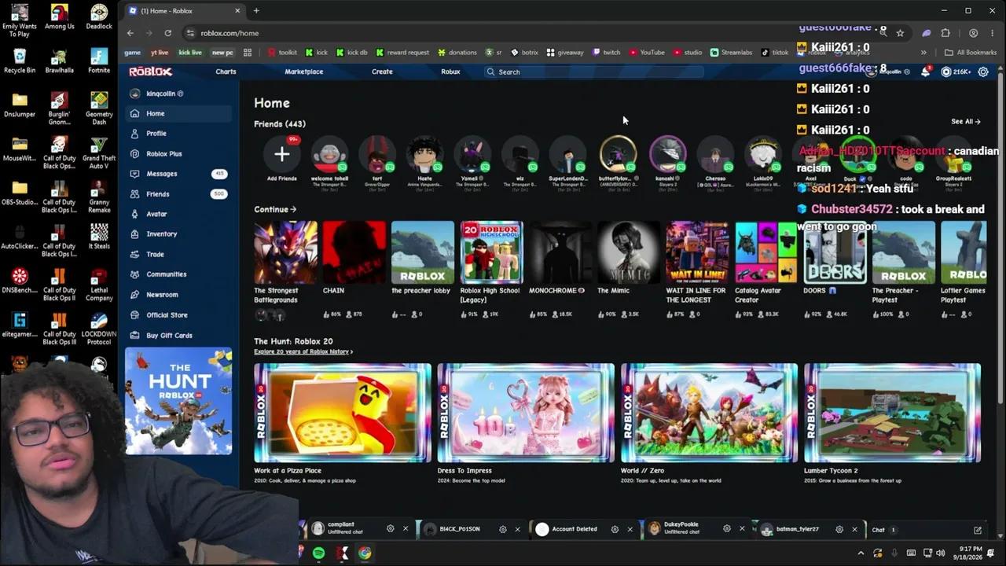1006x566 pixels.
Task: Open Buy Gift Cards in sidebar
Action: (178, 336)
